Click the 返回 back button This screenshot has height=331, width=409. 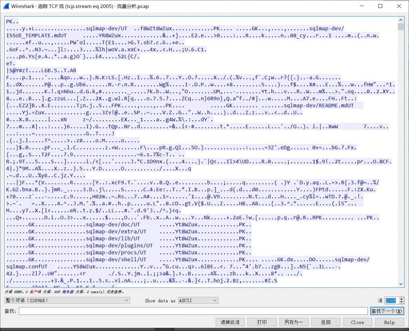pos(326,322)
